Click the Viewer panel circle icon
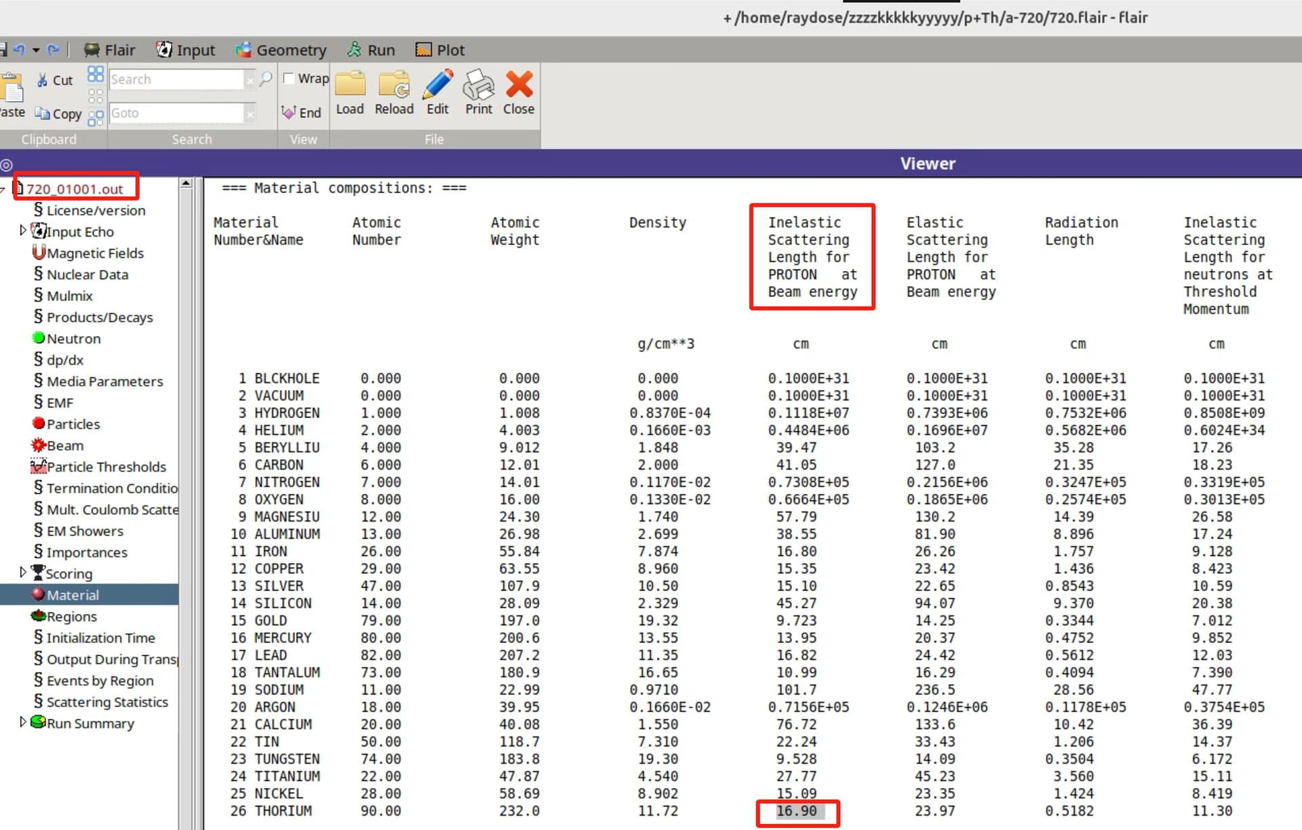Viewport: 1302px width, 830px height. [x=7, y=165]
